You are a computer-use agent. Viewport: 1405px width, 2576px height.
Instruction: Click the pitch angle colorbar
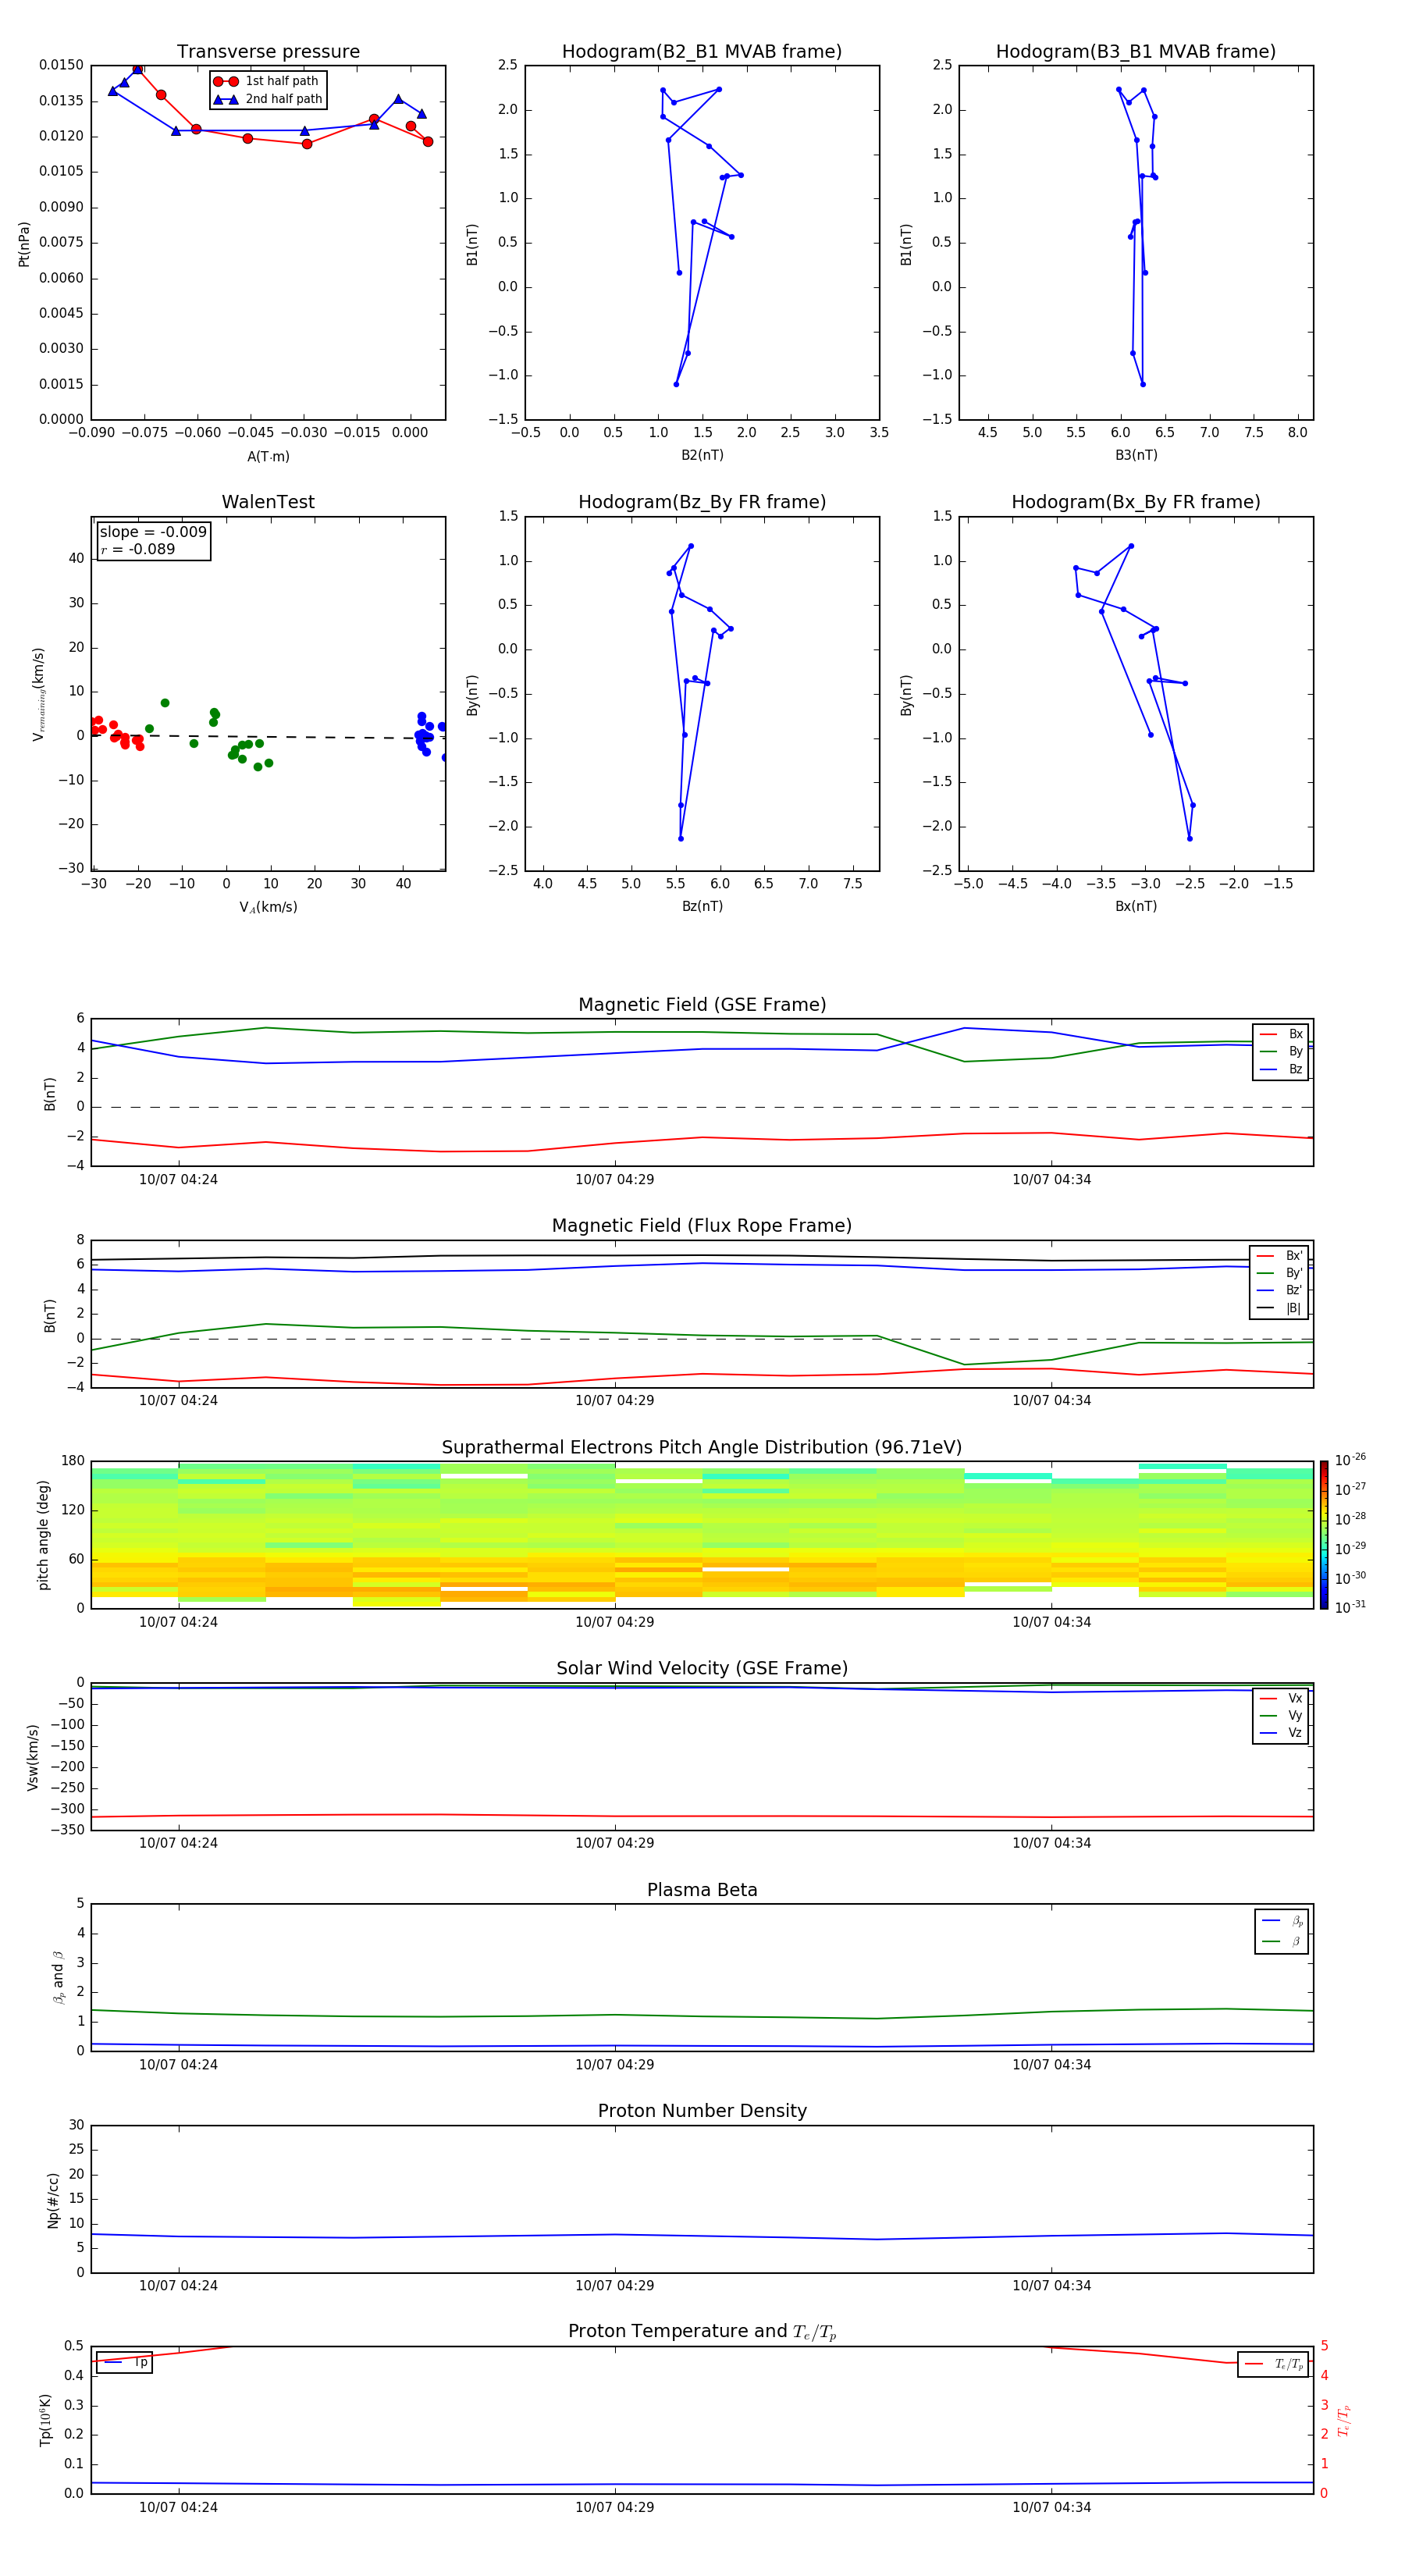pos(1324,1535)
